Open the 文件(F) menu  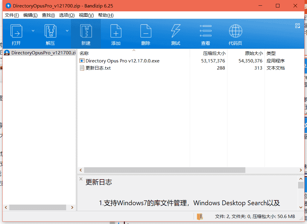[x=12, y=15]
